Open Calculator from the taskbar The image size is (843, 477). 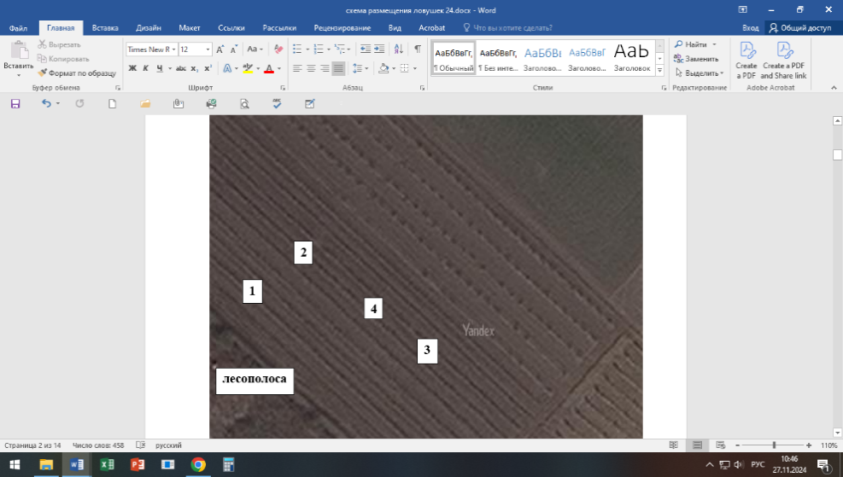click(229, 465)
